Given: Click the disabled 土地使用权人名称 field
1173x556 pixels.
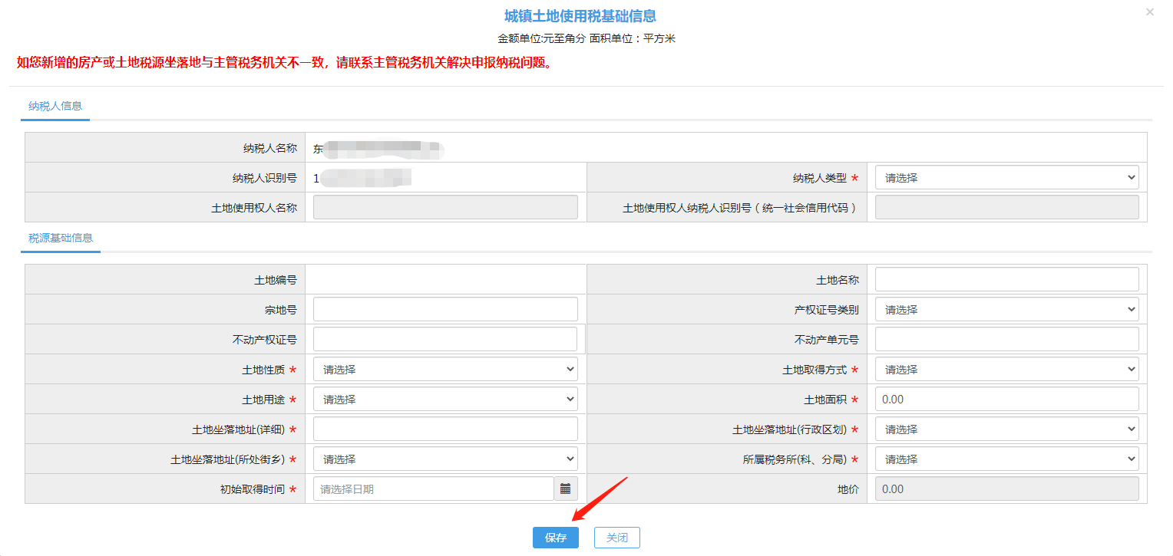Looking at the screenshot, I should click(445, 207).
